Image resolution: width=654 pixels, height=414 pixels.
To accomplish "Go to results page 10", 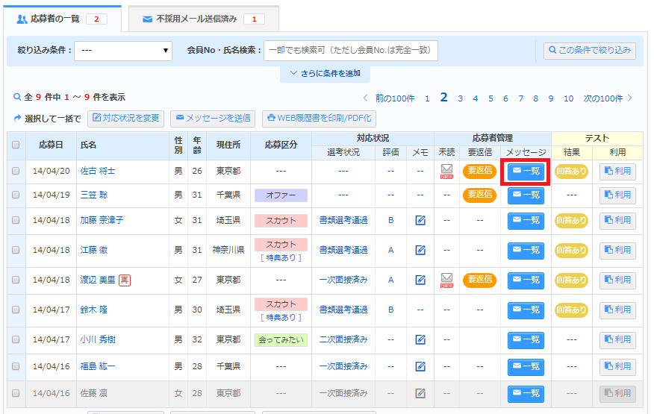I will tap(568, 98).
